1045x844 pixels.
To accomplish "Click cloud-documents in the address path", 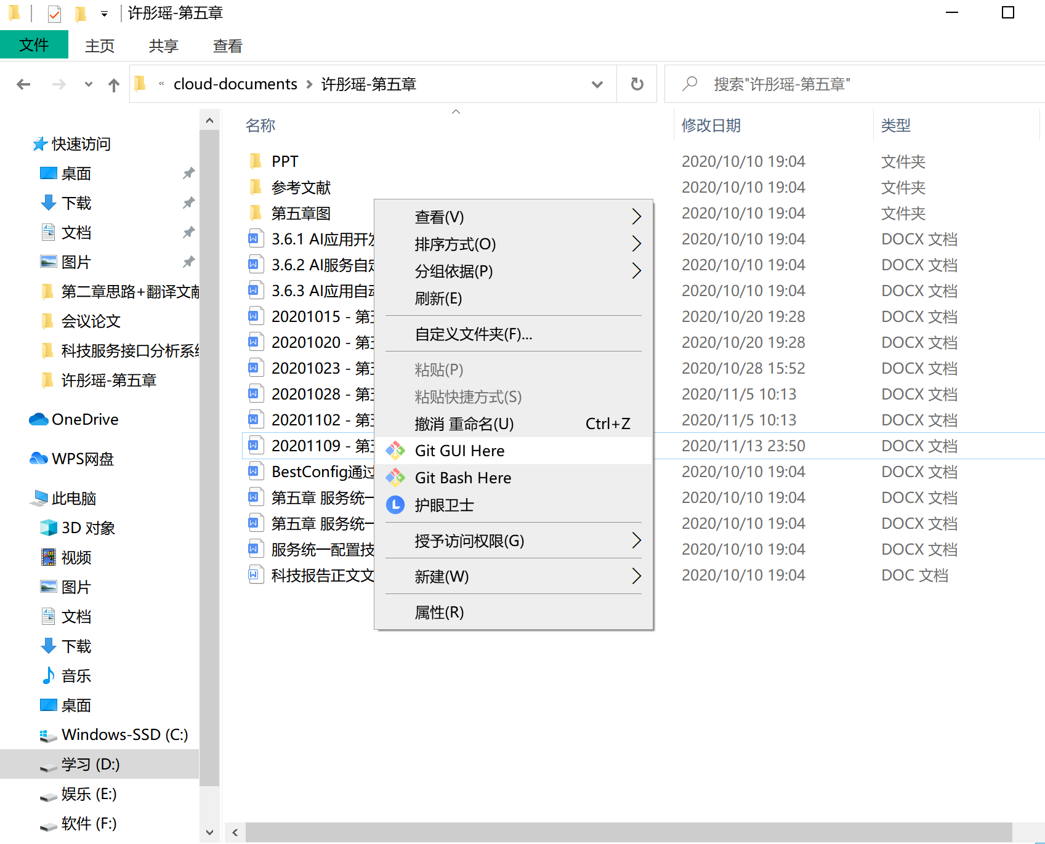I will point(235,84).
